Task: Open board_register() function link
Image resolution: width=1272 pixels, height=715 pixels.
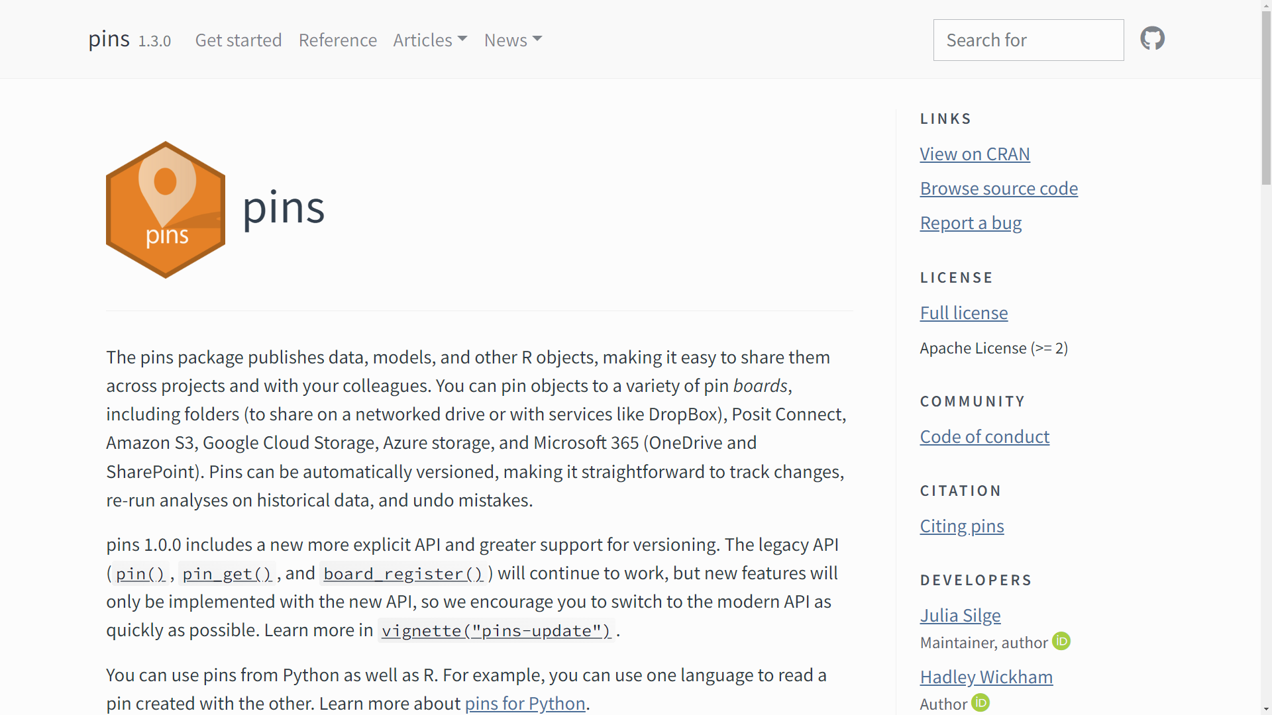Action: point(403,573)
